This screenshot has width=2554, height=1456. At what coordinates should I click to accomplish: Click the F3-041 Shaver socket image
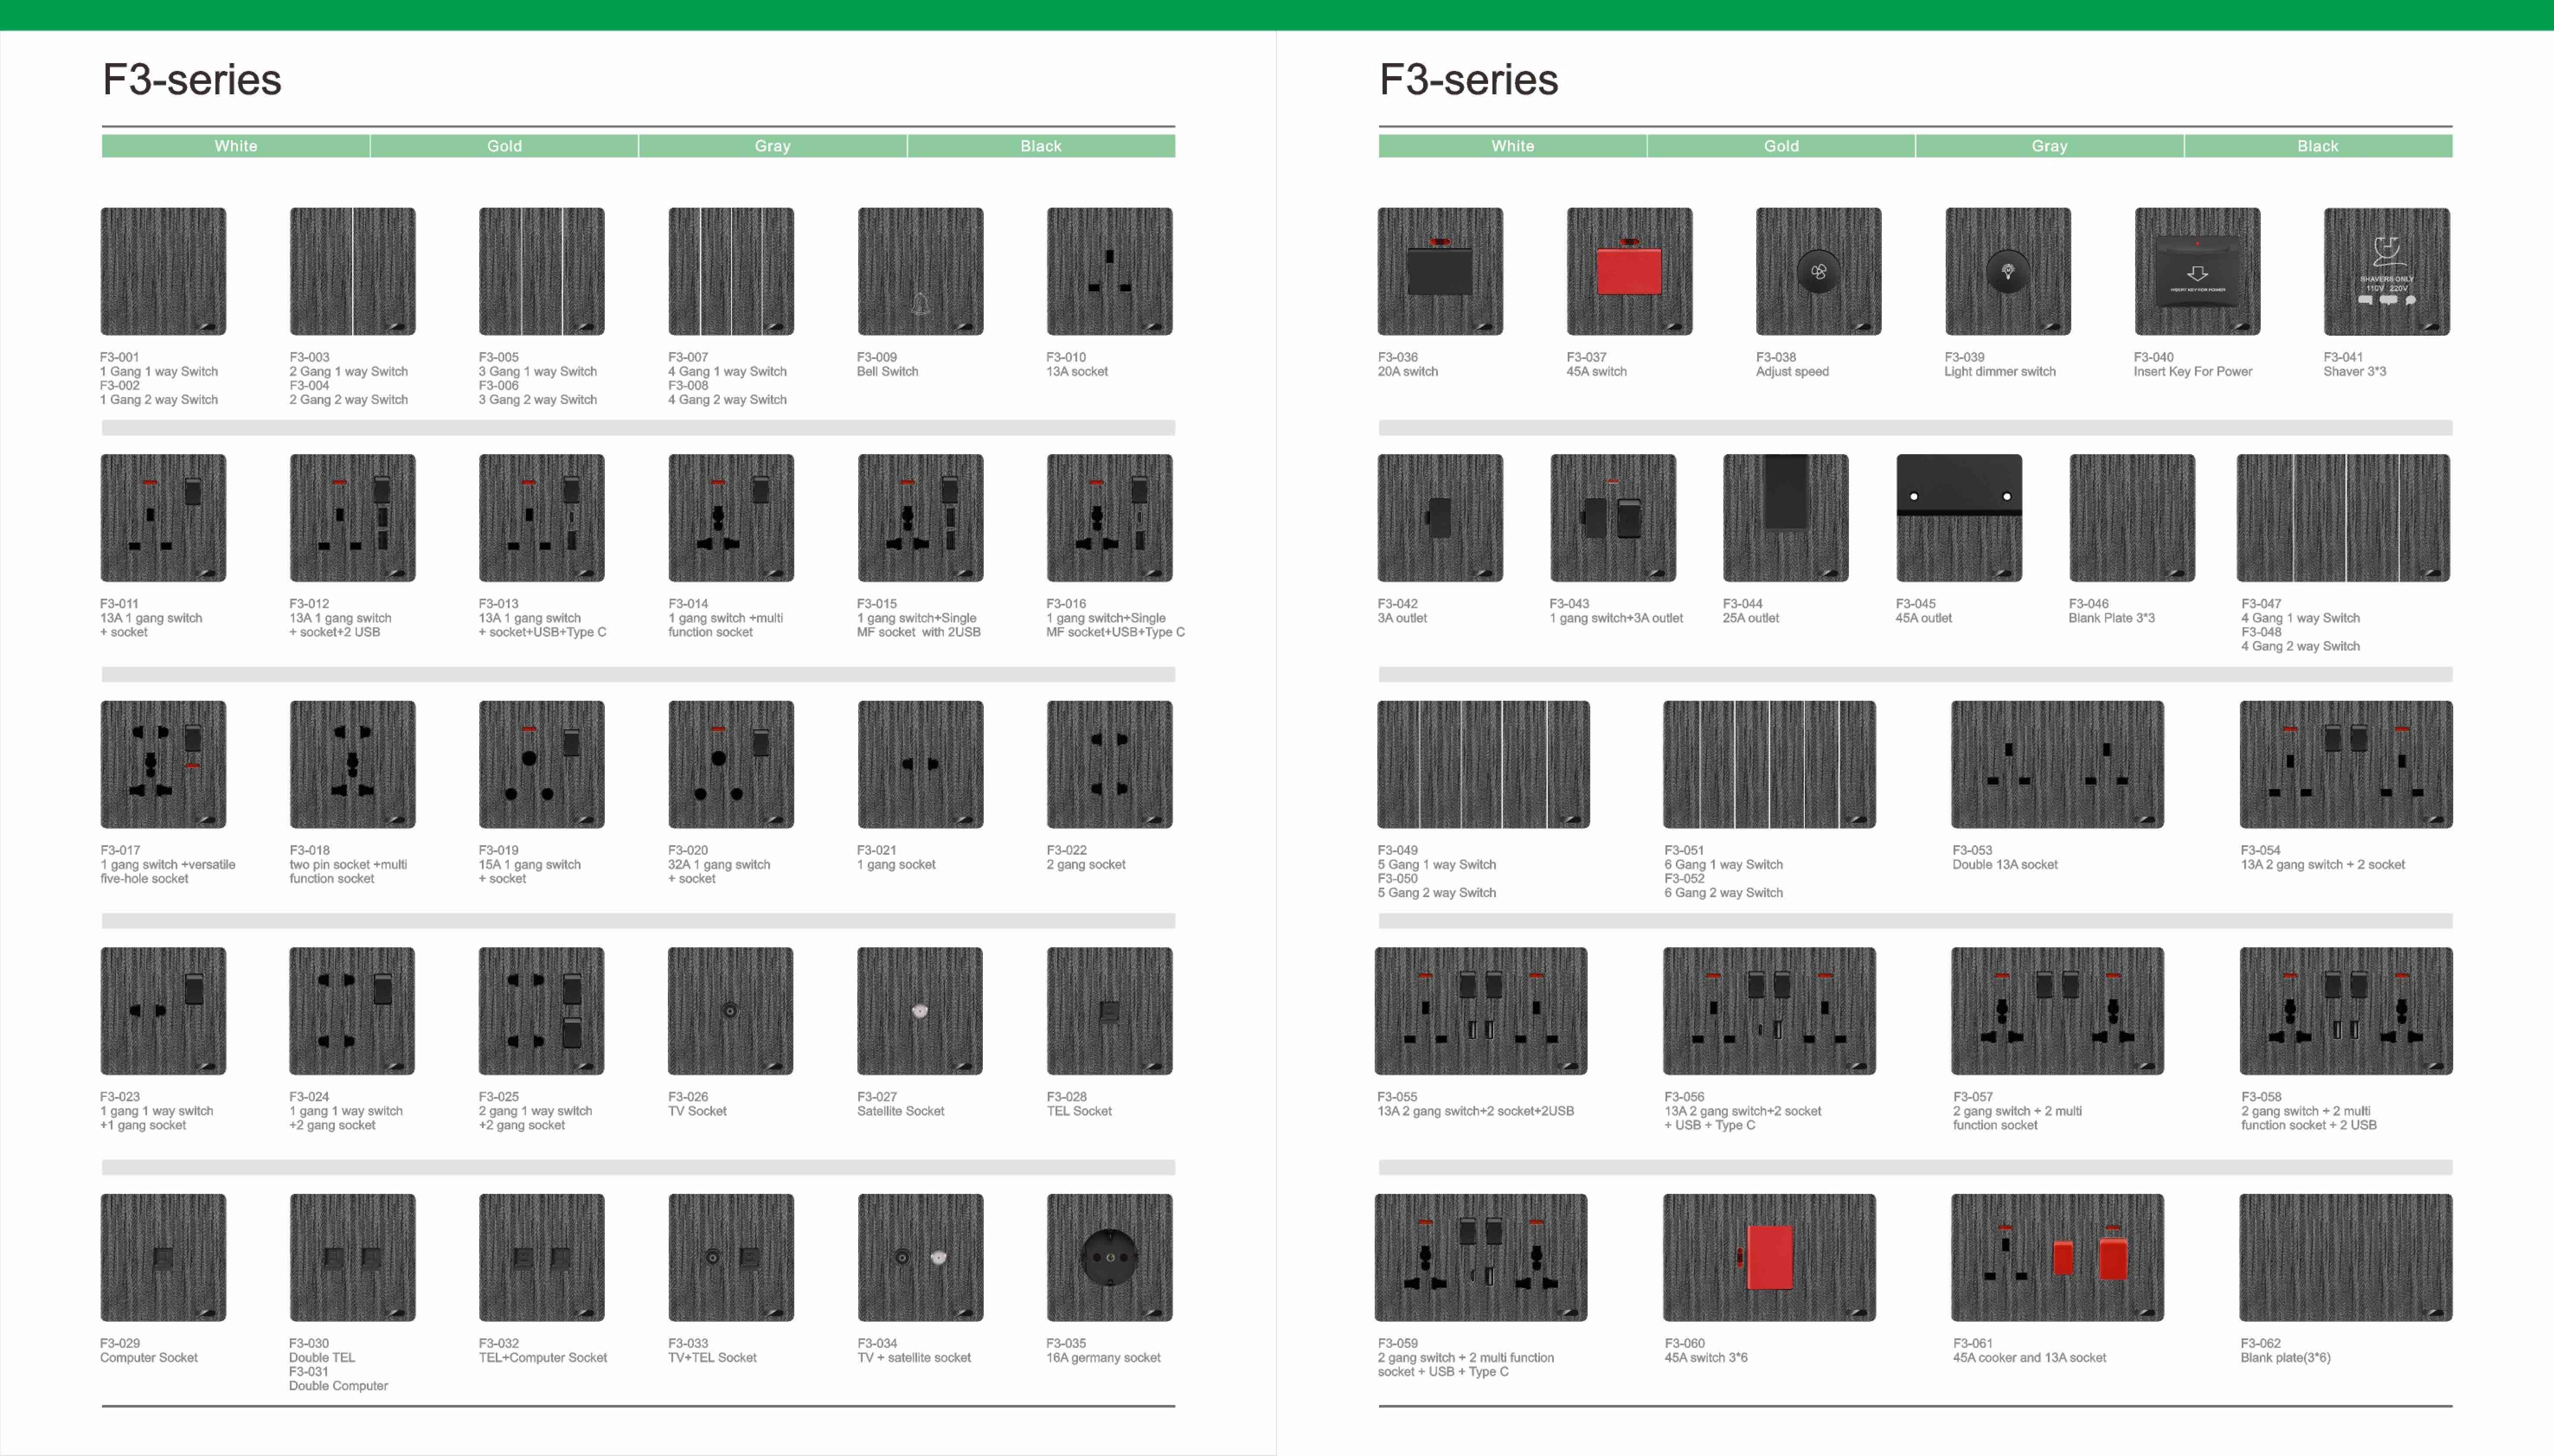coord(2386,271)
